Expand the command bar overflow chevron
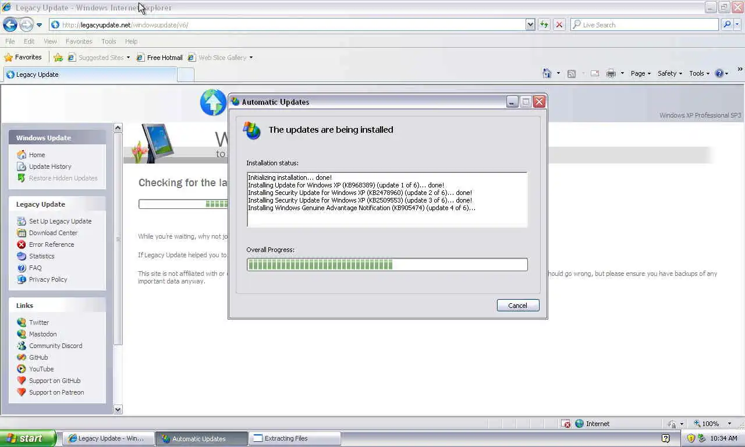The image size is (745, 447). [740, 69]
